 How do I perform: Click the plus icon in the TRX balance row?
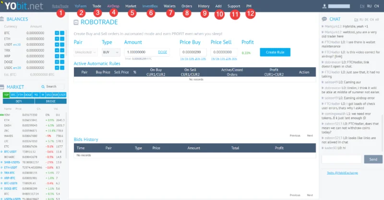pos(57,50)
